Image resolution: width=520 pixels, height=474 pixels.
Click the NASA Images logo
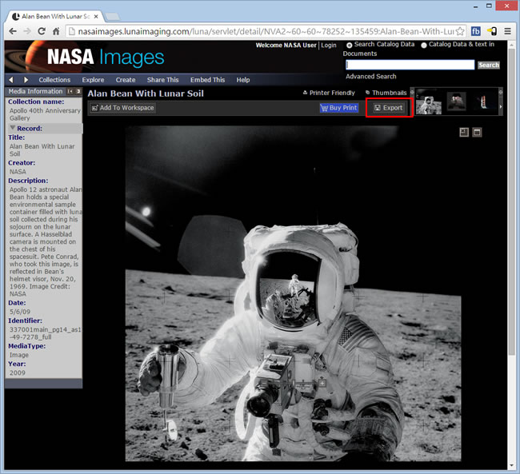pyautogui.click(x=106, y=57)
